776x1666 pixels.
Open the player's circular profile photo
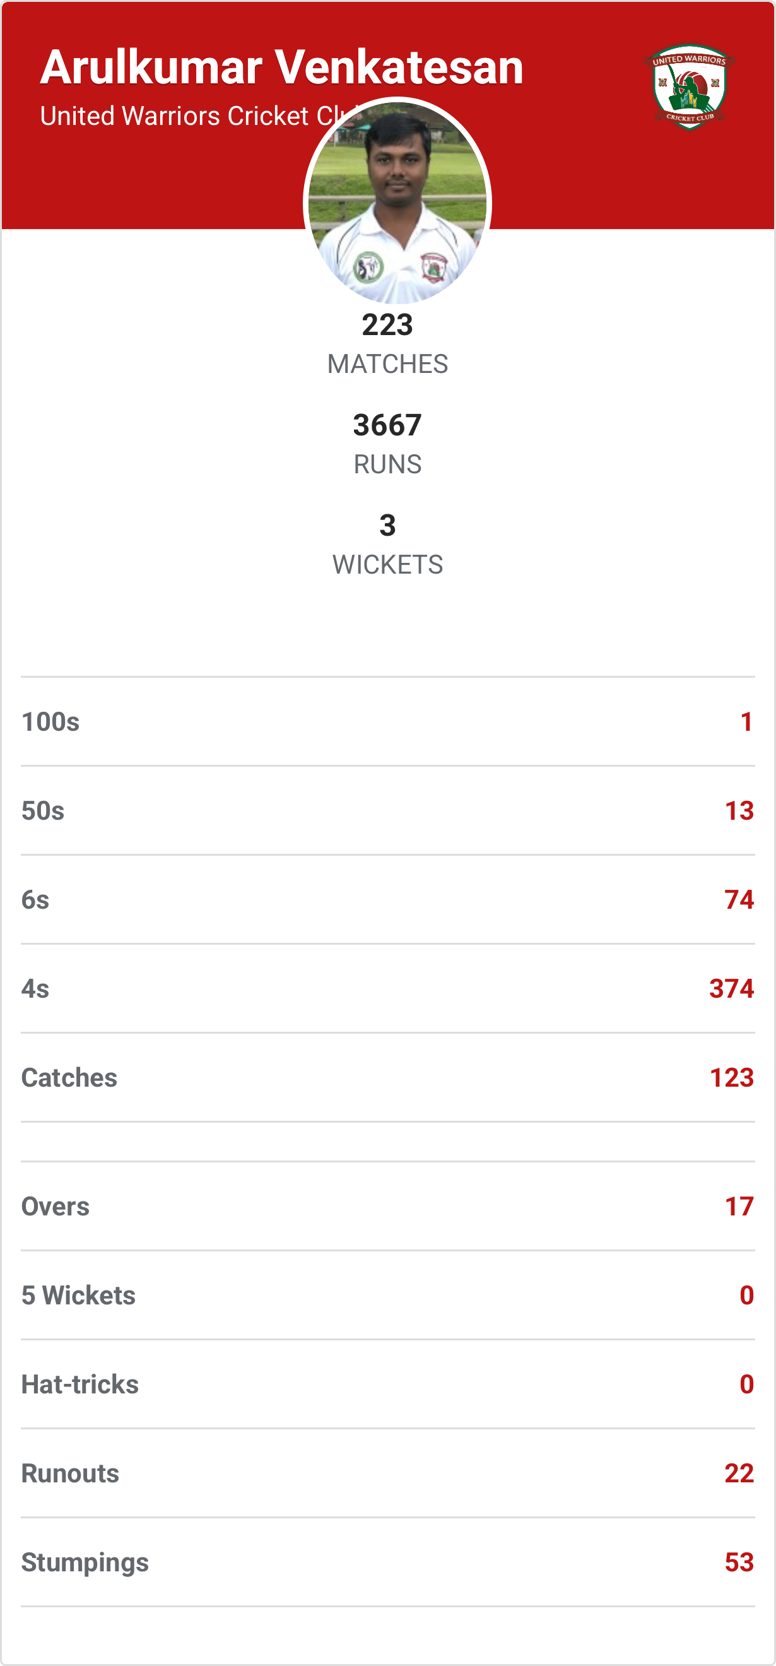click(397, 202)
